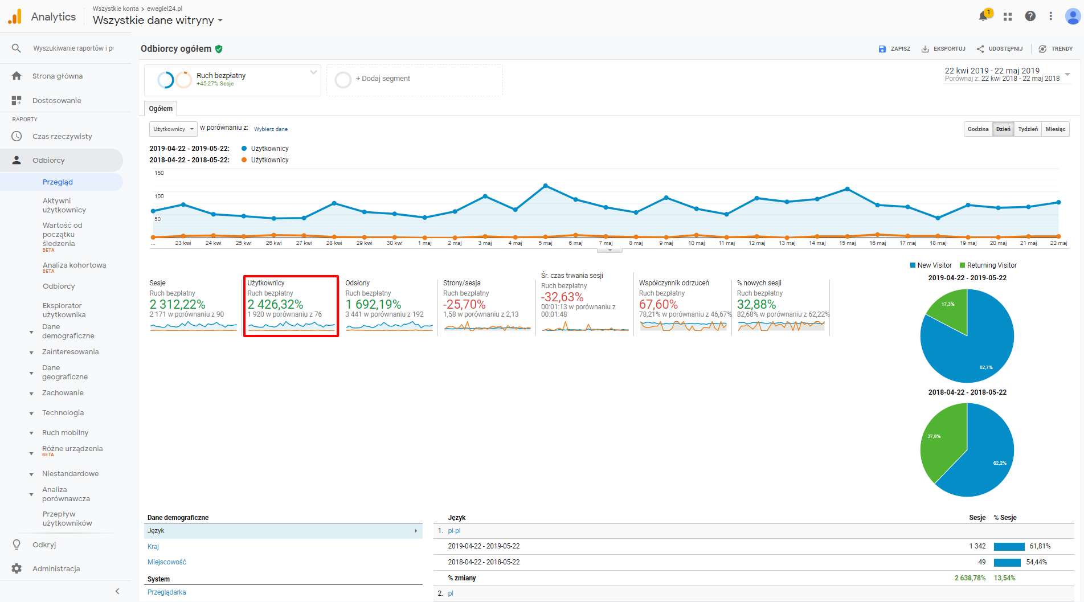The height and width of the screenshot is (602, 1084).
Task: Click the UDOSTĘPNIJ share button
Action: 1000,49
